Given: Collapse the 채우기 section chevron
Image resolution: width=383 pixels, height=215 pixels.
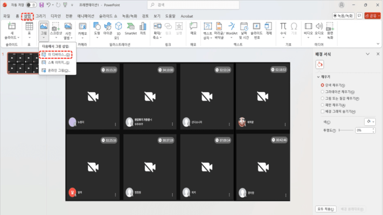Looking at the screenshot, I should pyautogui.click(x=319, y=77).
